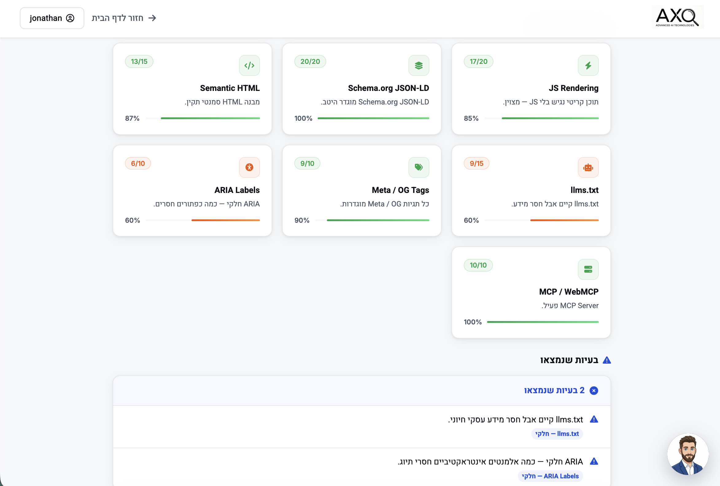
Task: Click the blue circled X issues icon
Action: pos(594,390)
